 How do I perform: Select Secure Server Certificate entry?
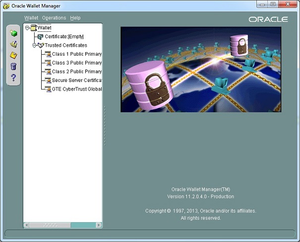point(77,80)
